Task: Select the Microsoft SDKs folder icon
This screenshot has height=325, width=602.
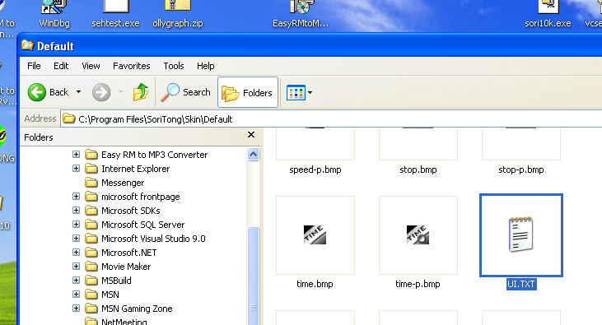Action: (x=91, y=211)
